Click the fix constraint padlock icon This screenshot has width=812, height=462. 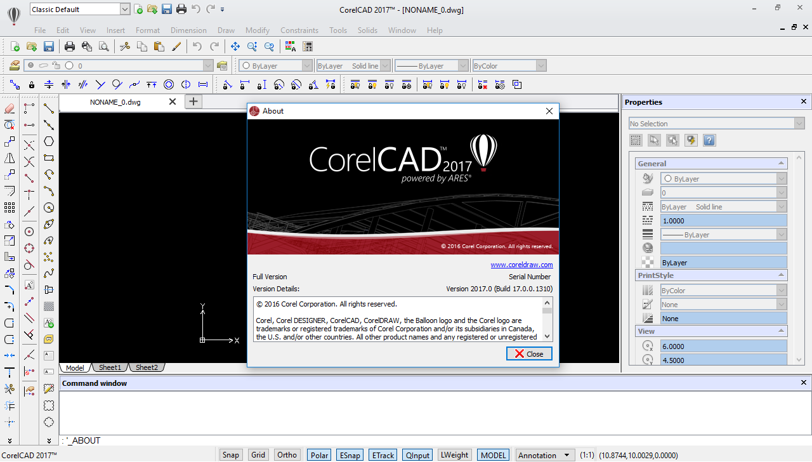31,84
